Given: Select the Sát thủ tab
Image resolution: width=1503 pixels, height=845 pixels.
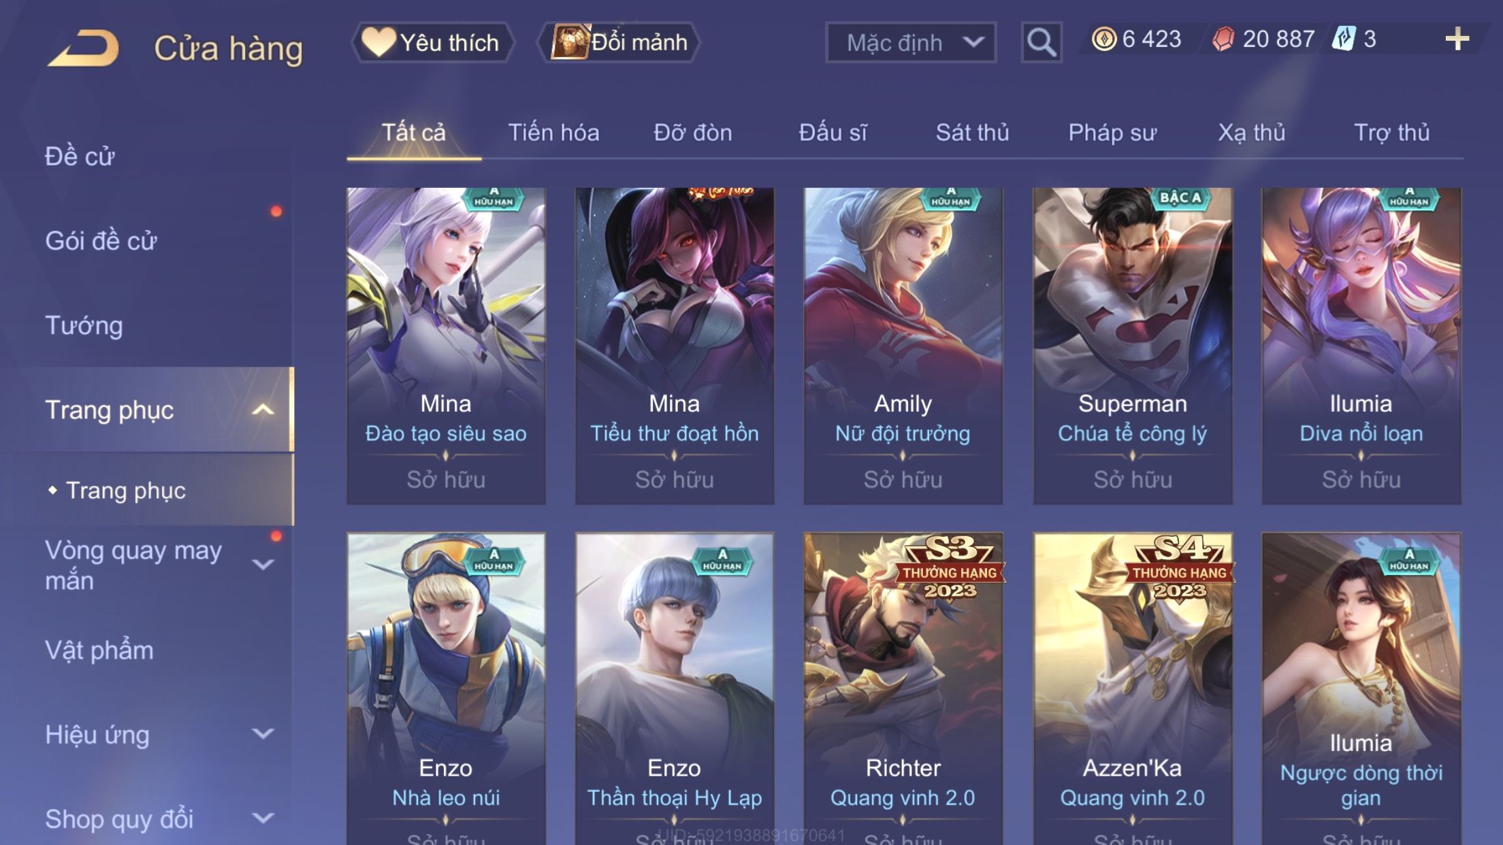Looking at the screenshot, I should coord(972,133).
